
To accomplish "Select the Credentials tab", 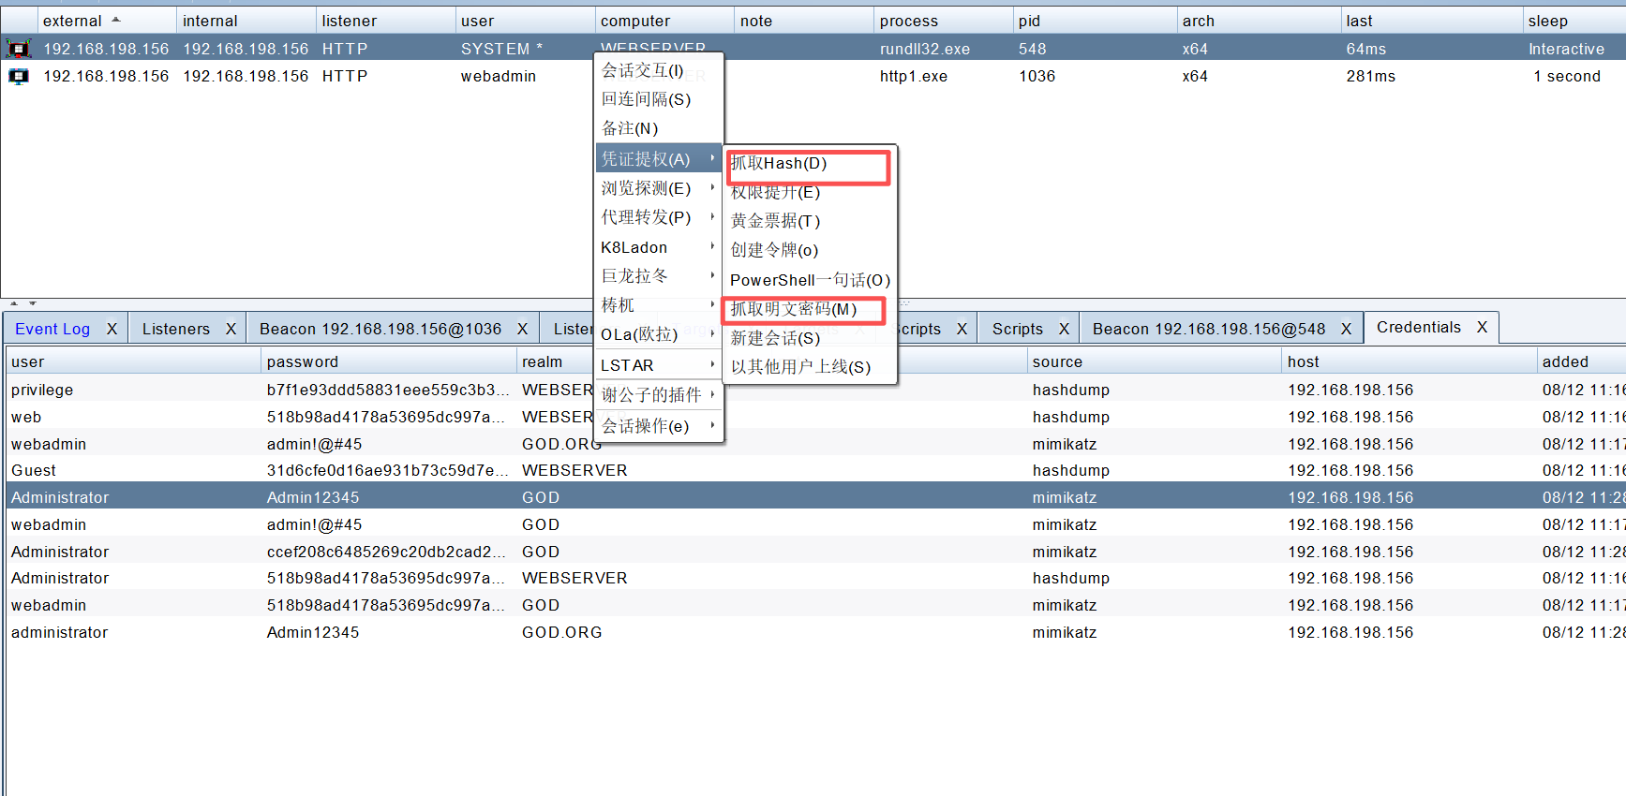I will (1419, 327).
